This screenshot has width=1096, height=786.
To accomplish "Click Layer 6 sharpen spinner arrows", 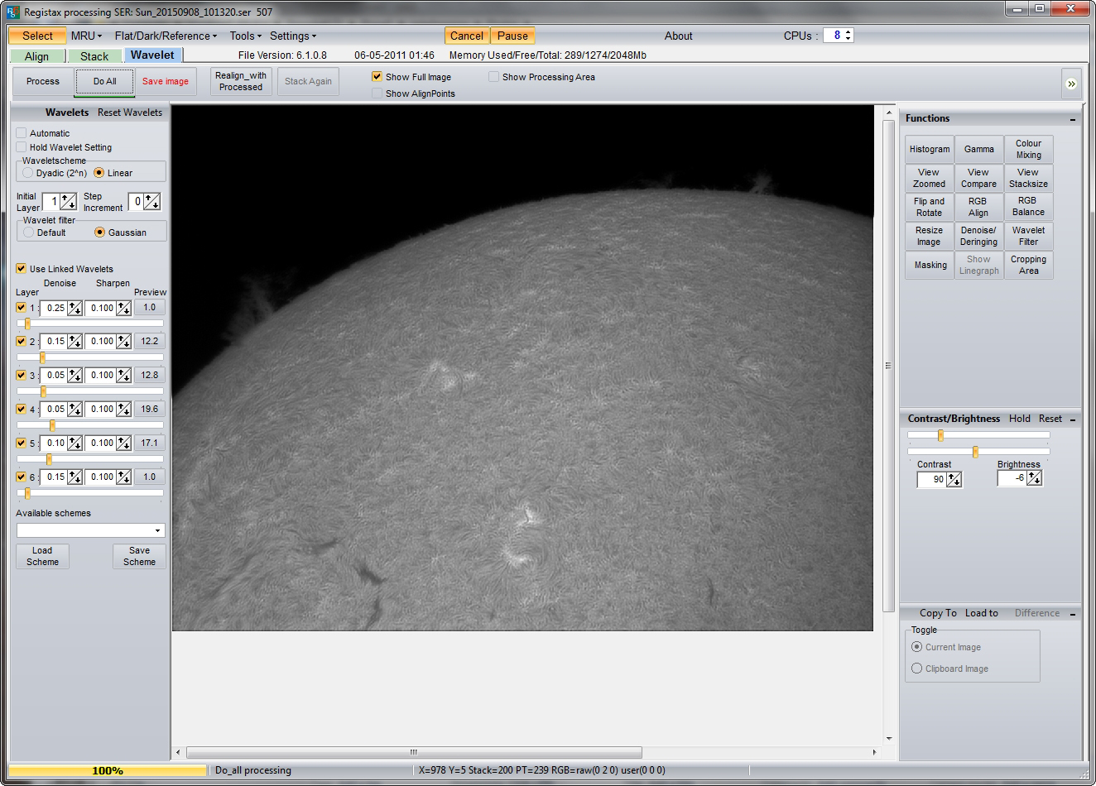I will click(x=124, y=477).
